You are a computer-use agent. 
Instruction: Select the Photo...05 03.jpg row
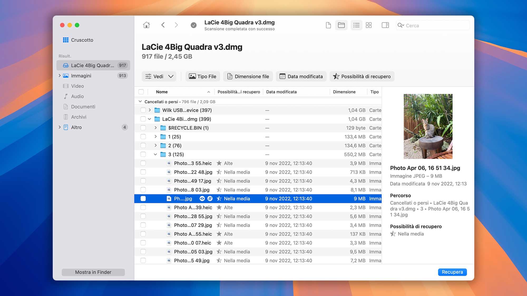click(258, 252)
